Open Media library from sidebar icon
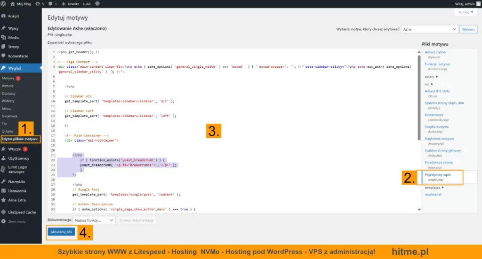Viewport: 482px width, 259px height. [4, 37]
